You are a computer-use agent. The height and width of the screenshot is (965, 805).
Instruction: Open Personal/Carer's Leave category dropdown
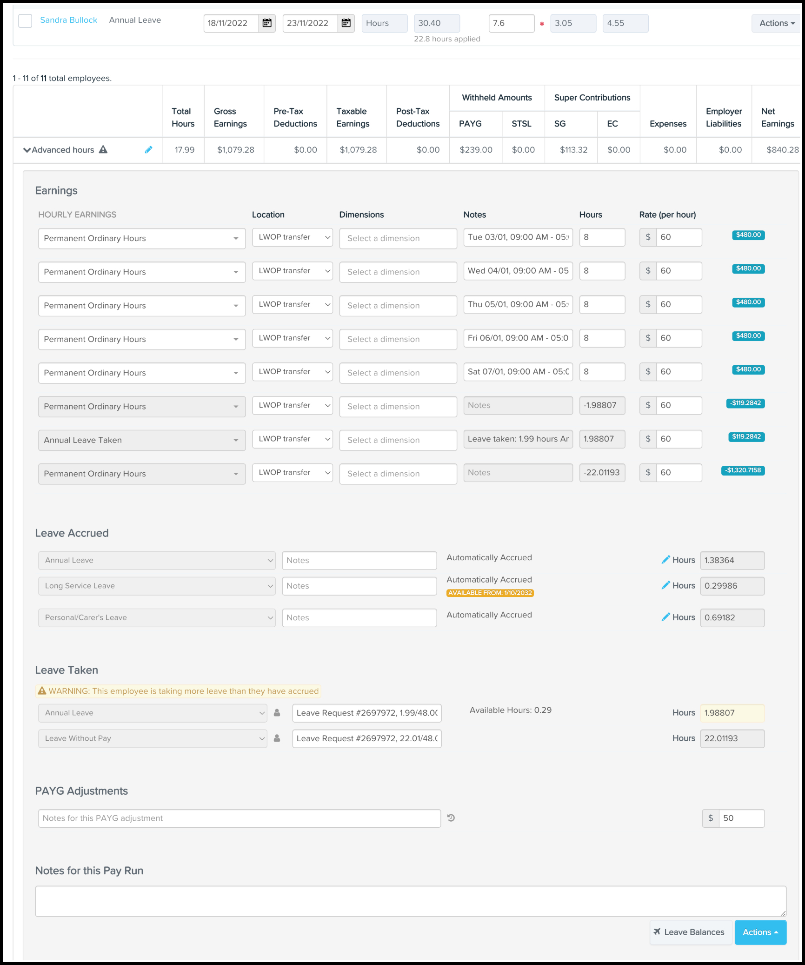pos(157,617)
